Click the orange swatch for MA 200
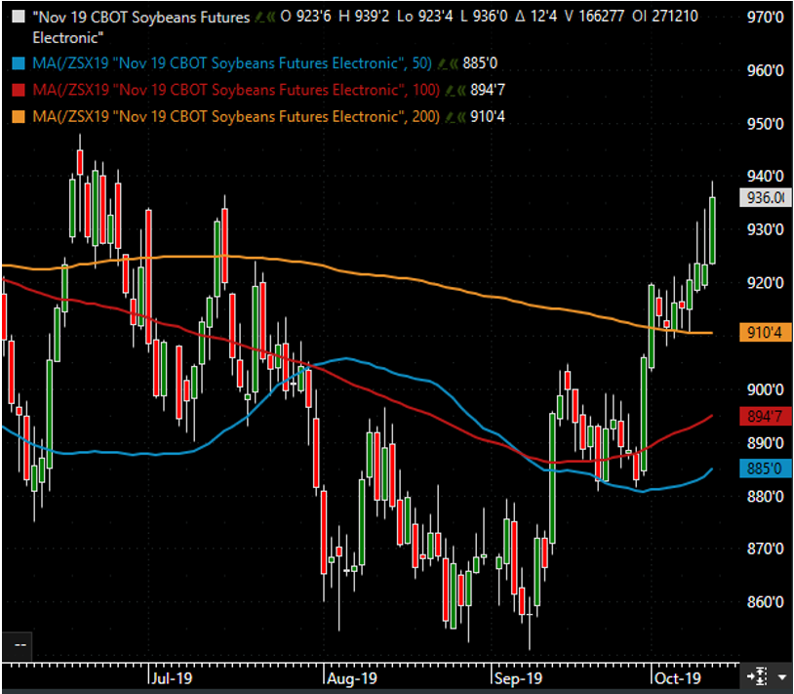794x694 pixels. pos(19,117)
